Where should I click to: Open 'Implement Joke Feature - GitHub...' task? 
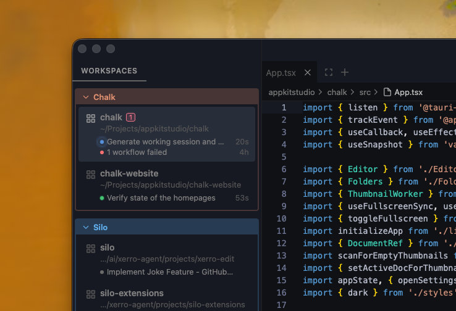click(170, 272)
